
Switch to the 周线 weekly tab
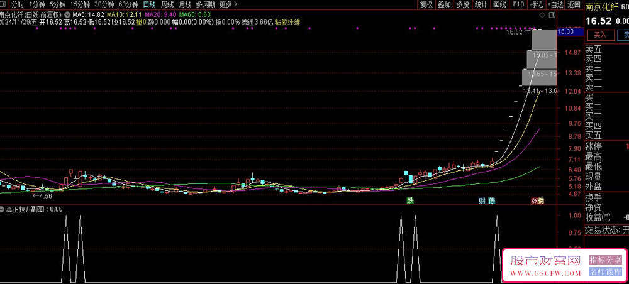167,5
